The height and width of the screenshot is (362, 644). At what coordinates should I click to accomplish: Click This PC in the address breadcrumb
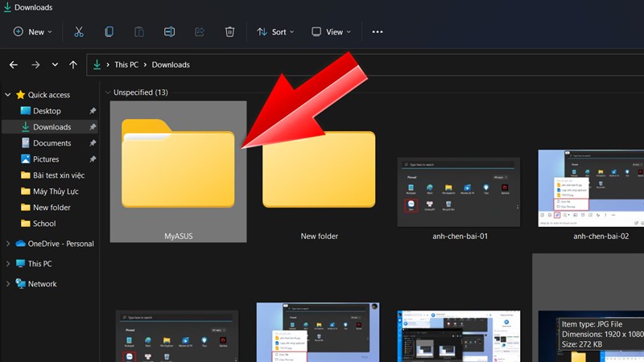coord(126,65)
